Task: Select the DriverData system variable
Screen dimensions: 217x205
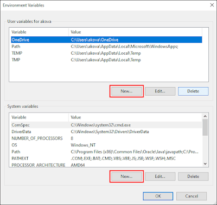Action: (x=106, y=131)
